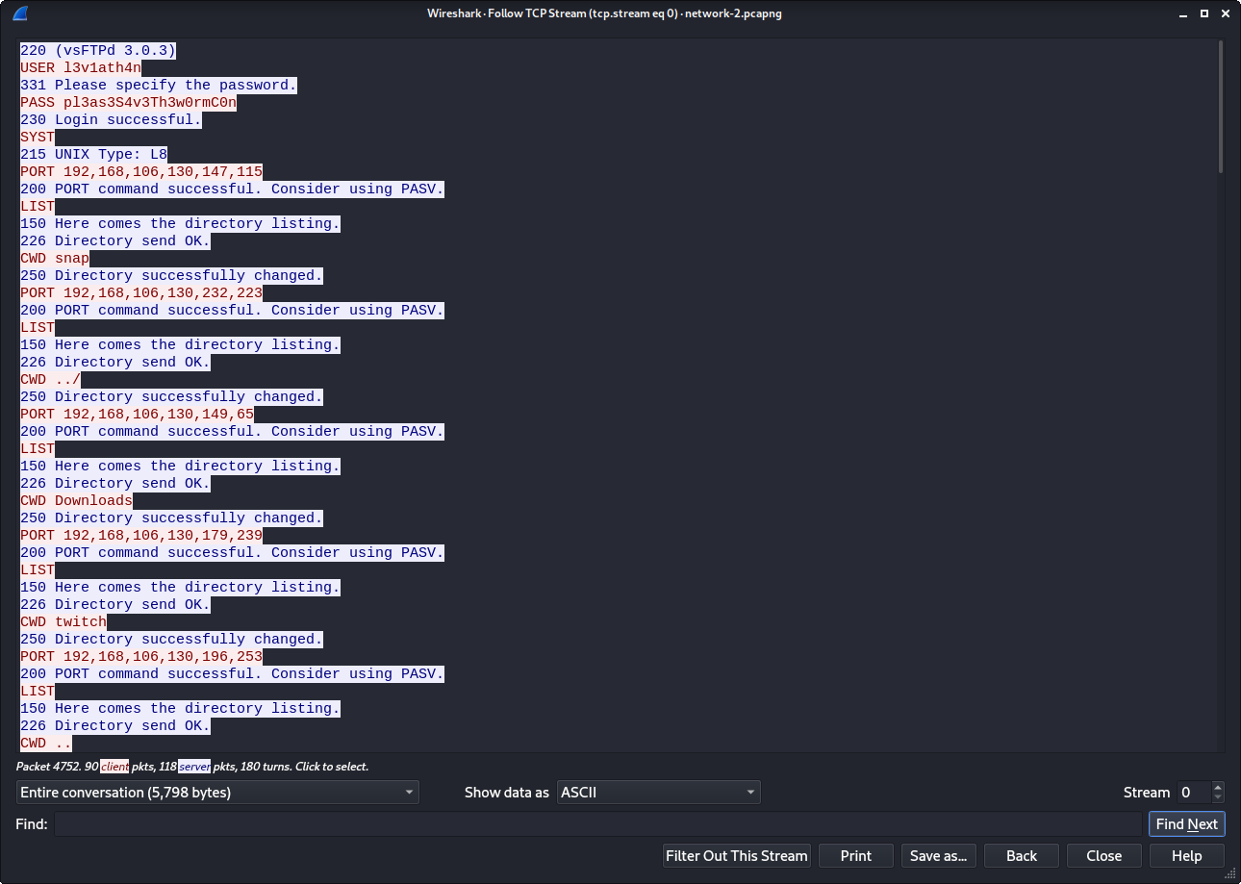
Task: Click '331 Please specify the password.' line
Action: pos(159,86)
